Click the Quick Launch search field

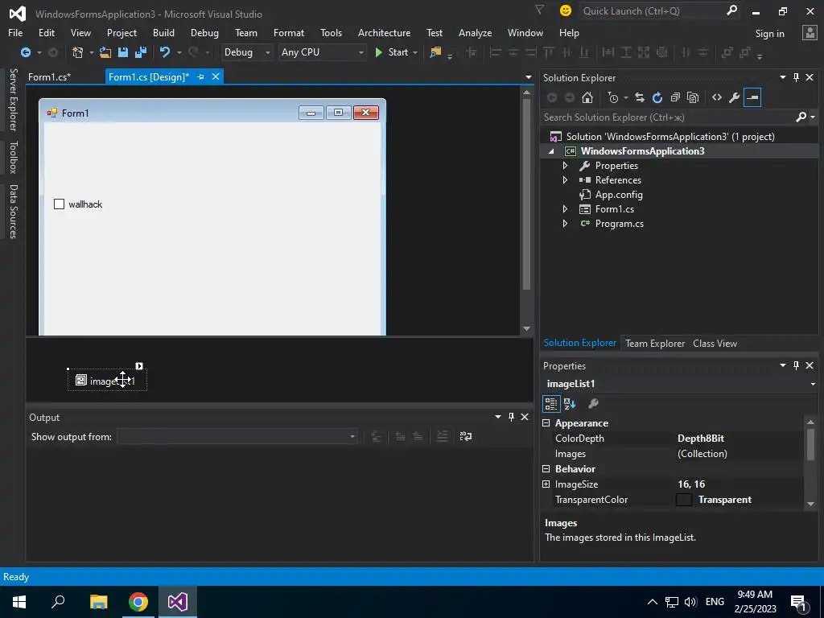click(652, 10)
